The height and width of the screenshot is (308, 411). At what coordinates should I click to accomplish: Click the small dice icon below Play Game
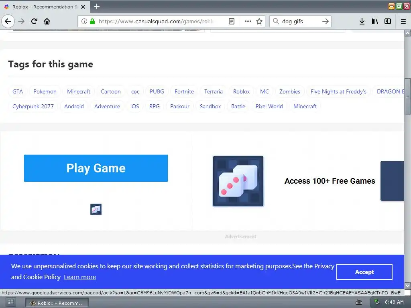(x=96, y=209)
